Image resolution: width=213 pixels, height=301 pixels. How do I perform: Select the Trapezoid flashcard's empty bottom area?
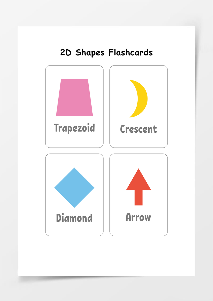point(75,141)
